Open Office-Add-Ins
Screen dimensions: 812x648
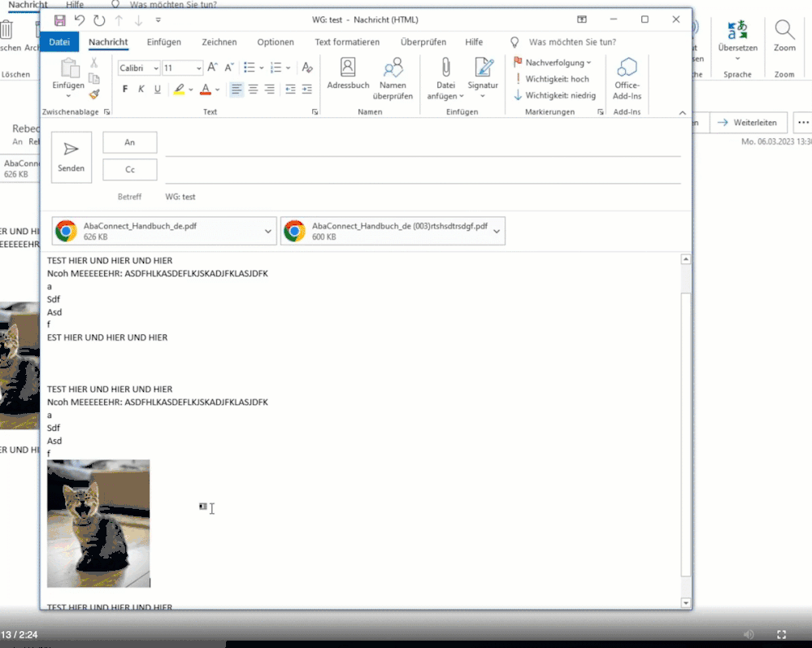point(627,79)
